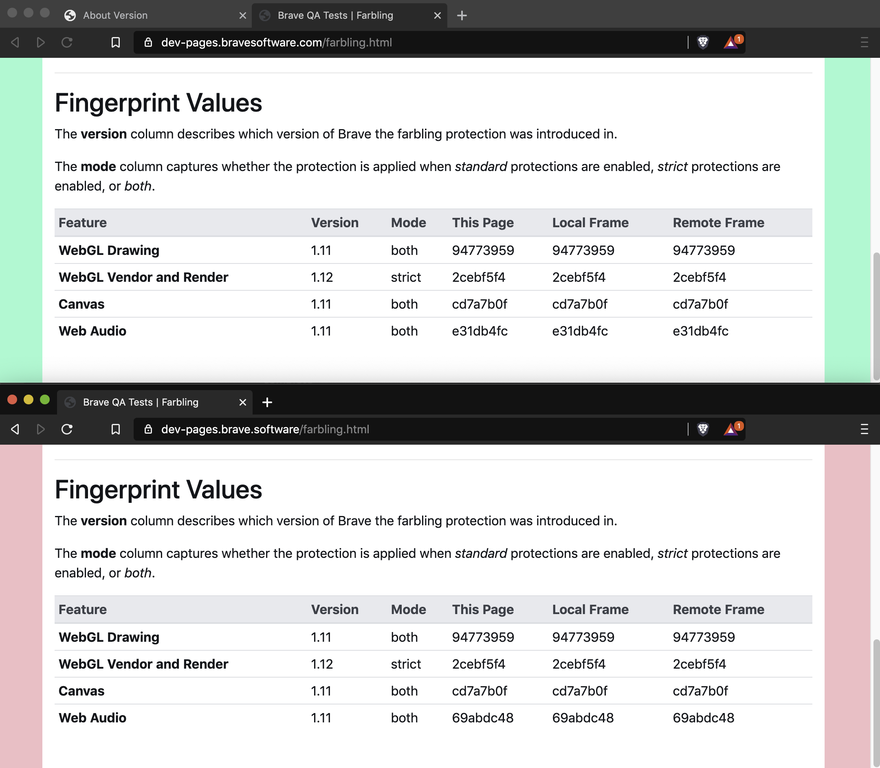Click Forward arrow in bottom Brave window
Screen dimensions: 880x768
coord(41,429)
